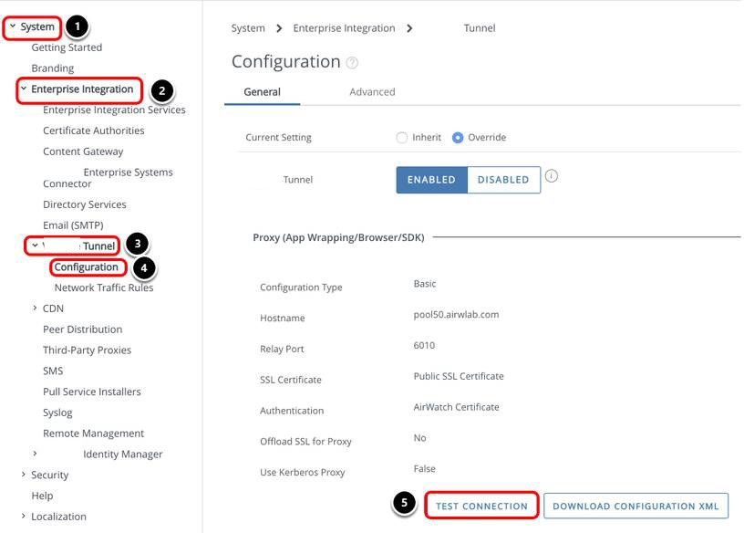This screenshot has width=744, height=533.
Task: Switch to the Advanced tab
Action: pyautogui.click(x=372, y=92)
